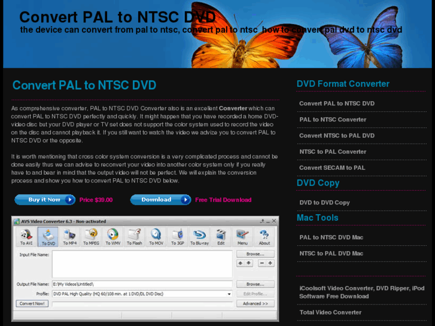Browse for an input file
Screen dimensions: 435x326
(x=255, y=254)
